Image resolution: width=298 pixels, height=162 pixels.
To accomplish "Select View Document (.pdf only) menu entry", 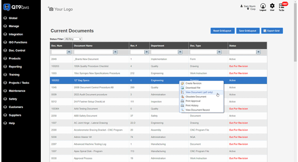I will [x=199, y=92].
